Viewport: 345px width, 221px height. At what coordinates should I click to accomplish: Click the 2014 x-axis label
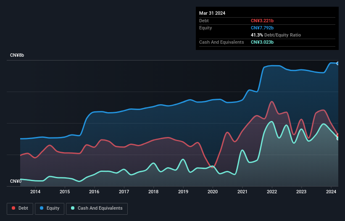click(x=35, y=192)
